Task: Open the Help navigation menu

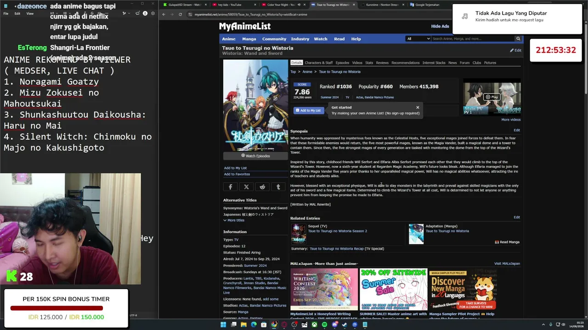Action: (356, 39)
